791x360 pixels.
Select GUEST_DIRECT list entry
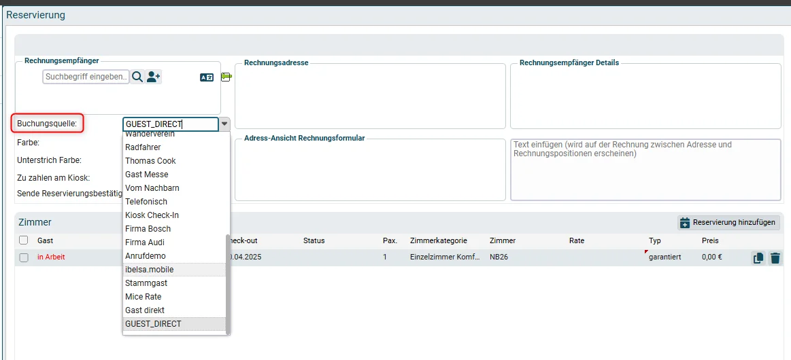point(174,324)
